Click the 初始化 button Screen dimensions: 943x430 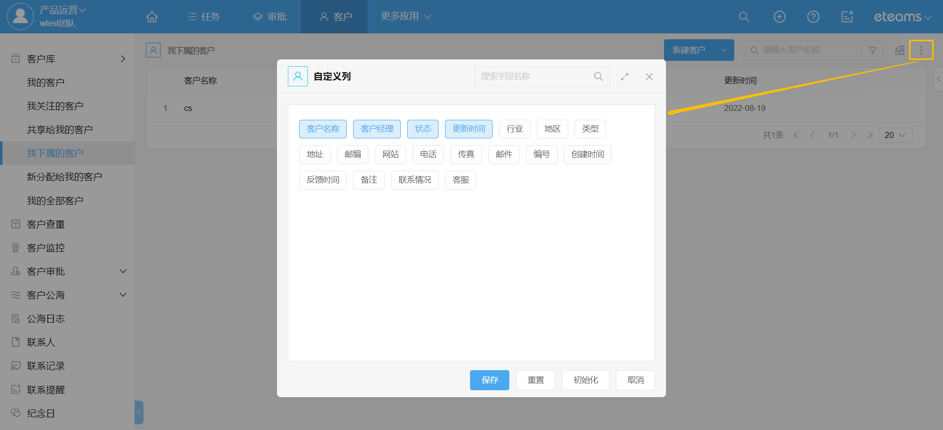585,380
